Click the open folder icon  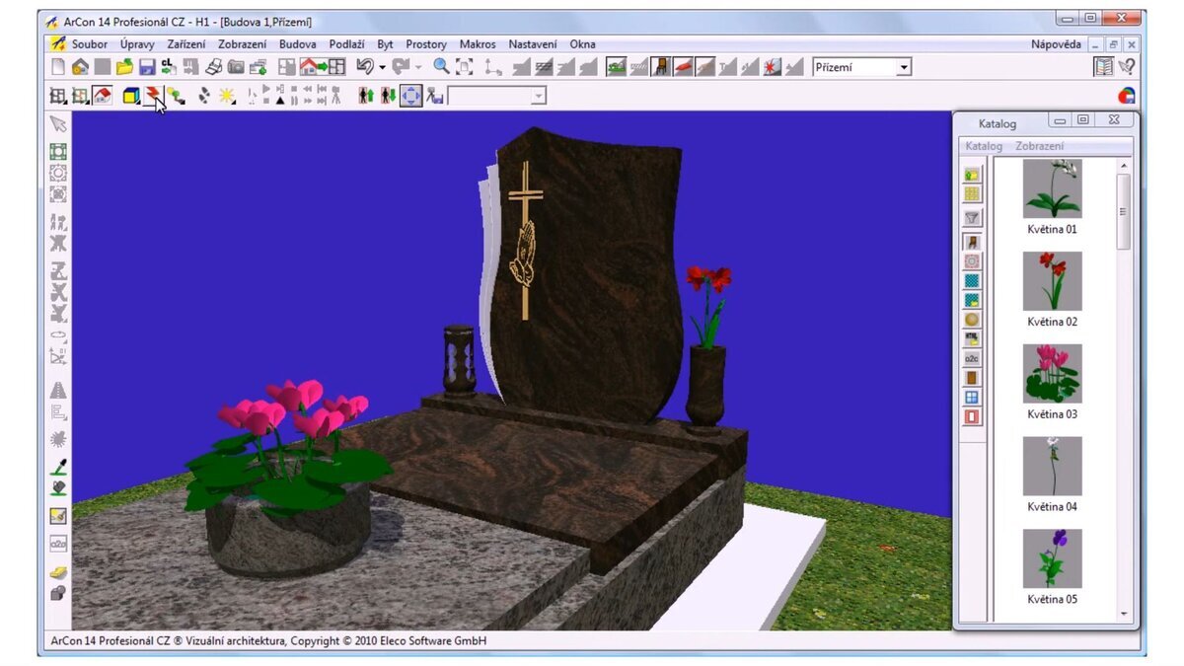tap(124, 67)
